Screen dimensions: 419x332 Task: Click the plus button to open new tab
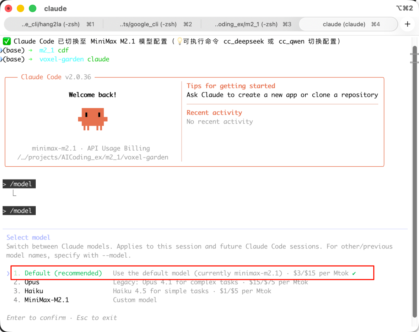[x=407, y=24]
